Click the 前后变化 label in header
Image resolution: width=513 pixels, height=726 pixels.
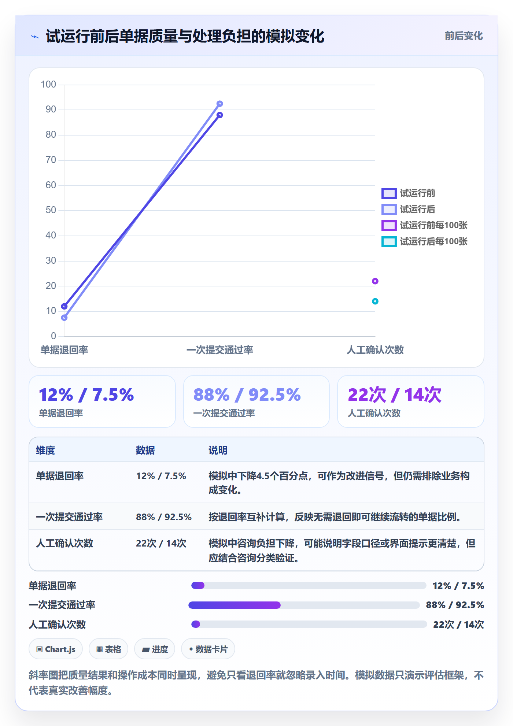pyautogui.click(x=464, y=36)
